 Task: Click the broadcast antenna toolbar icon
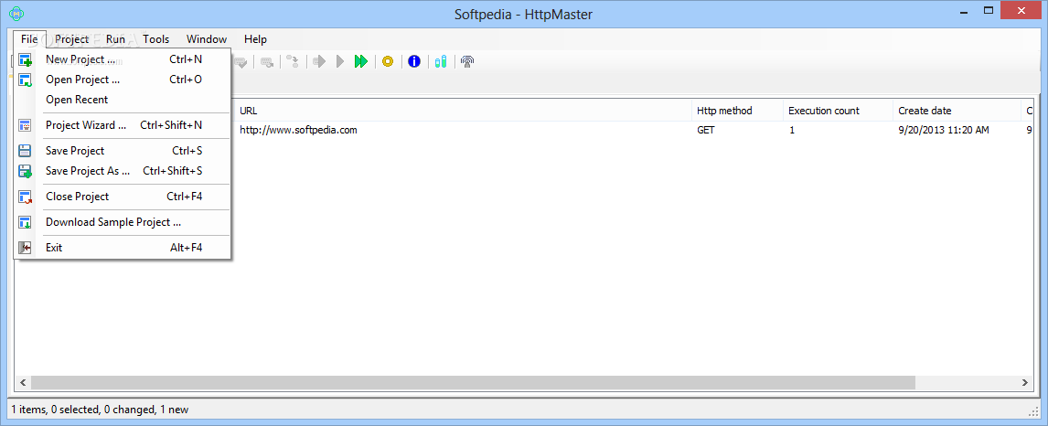(467, 61)
